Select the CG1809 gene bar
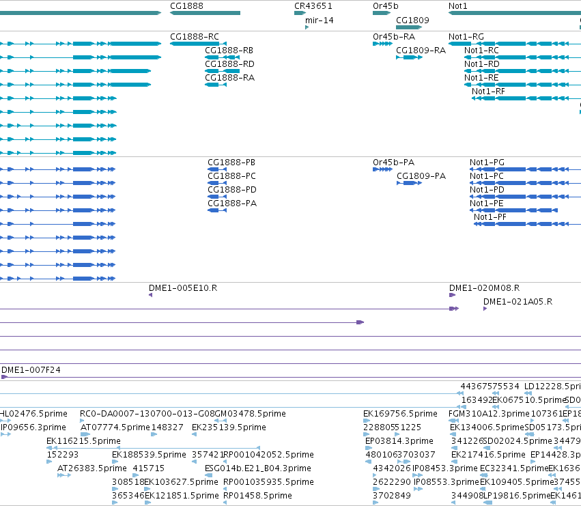Screen dimensions: 581x506 pyautogui.click(x=409, y=27)
